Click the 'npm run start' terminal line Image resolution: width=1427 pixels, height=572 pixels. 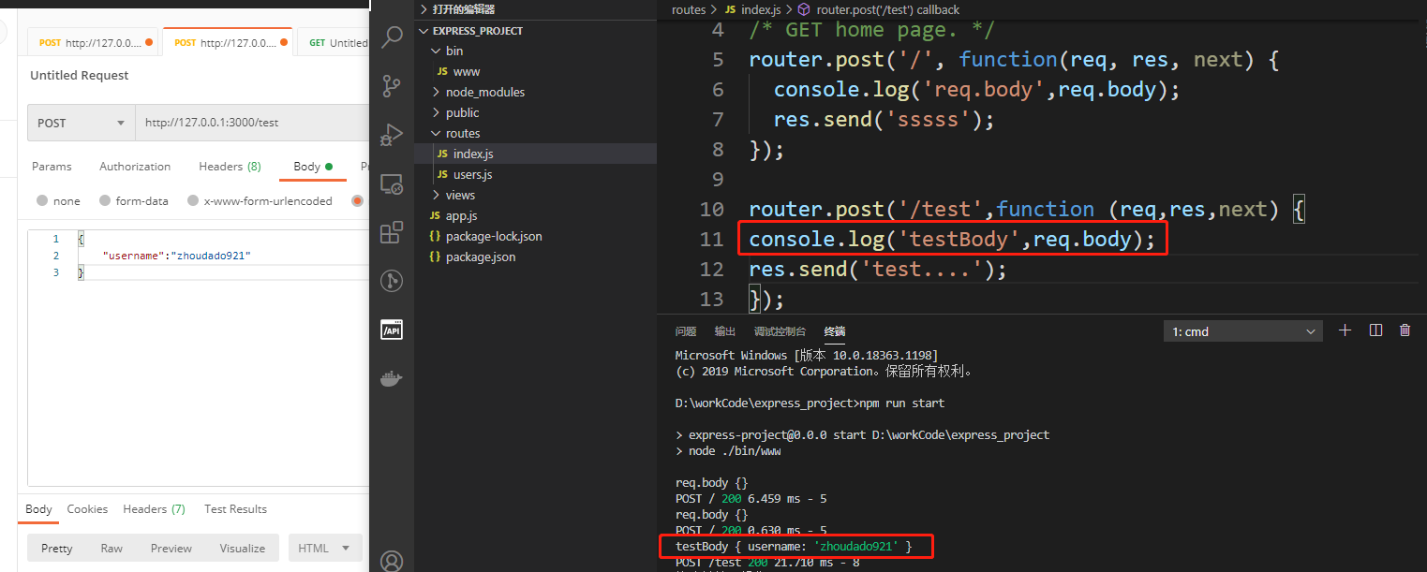tap(810, 403)
